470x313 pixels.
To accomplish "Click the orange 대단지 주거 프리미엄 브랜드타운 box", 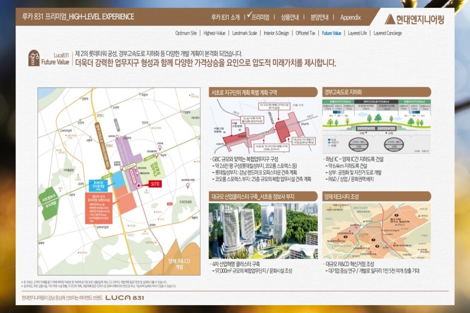I will pyautogui.click(x=99, y=208).
